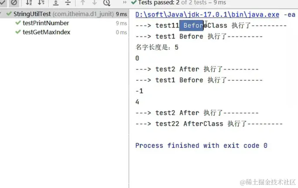This screenshot has width=298, height=188.
Task: Select testGetMaxIndex test result
Action: tap(46, 32)
